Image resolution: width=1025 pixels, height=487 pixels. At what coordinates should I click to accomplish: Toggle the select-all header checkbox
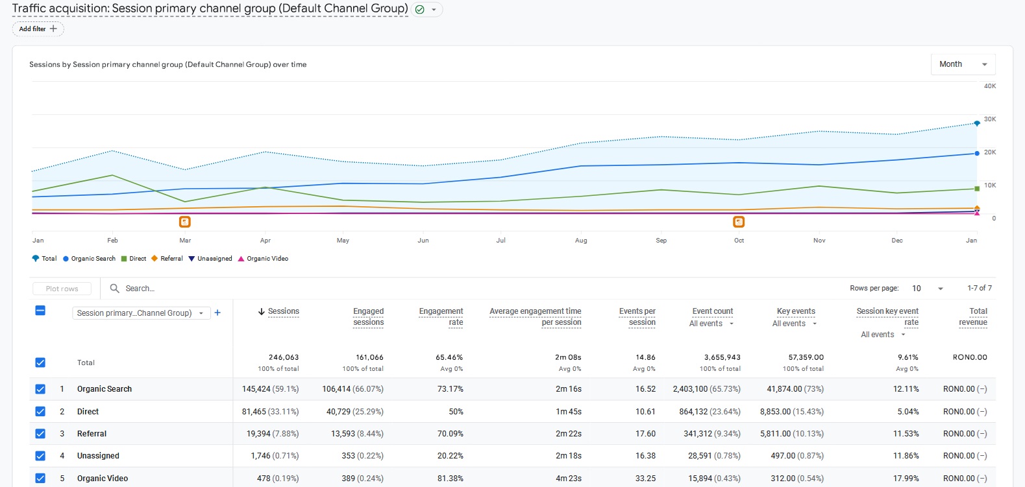click(40, 311)
